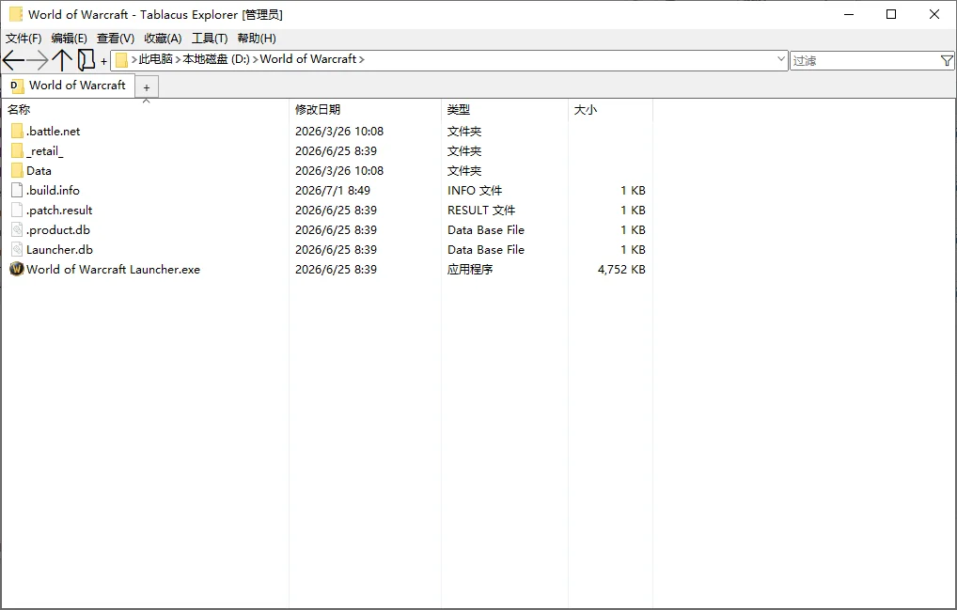This screenshot has width=957, height=610.
Task: Go to 本地磁盘 (D:) in breadcrumb
Action: [x=216, y=59]
